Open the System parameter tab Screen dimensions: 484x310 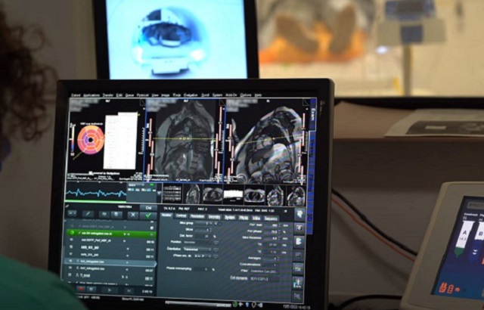point(230,217)
